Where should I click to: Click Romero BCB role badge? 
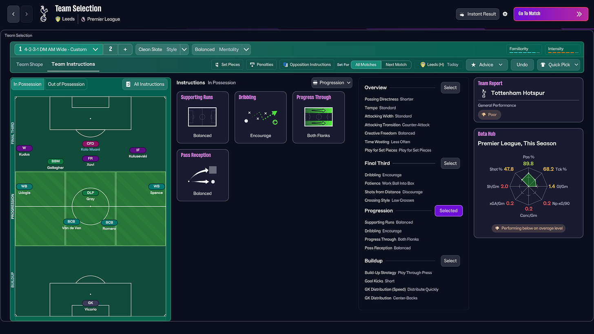(x=109, y=222)
